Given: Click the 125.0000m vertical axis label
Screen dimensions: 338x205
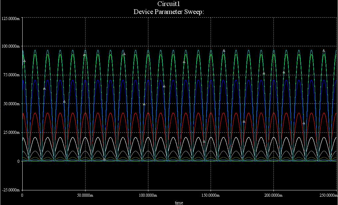Looking at the screenshot, I should 11,18.
